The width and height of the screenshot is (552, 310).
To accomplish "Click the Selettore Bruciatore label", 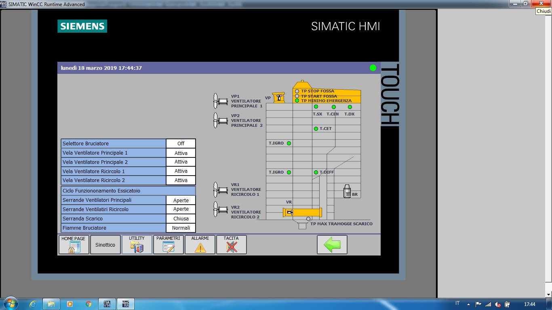I will point(114,144).
